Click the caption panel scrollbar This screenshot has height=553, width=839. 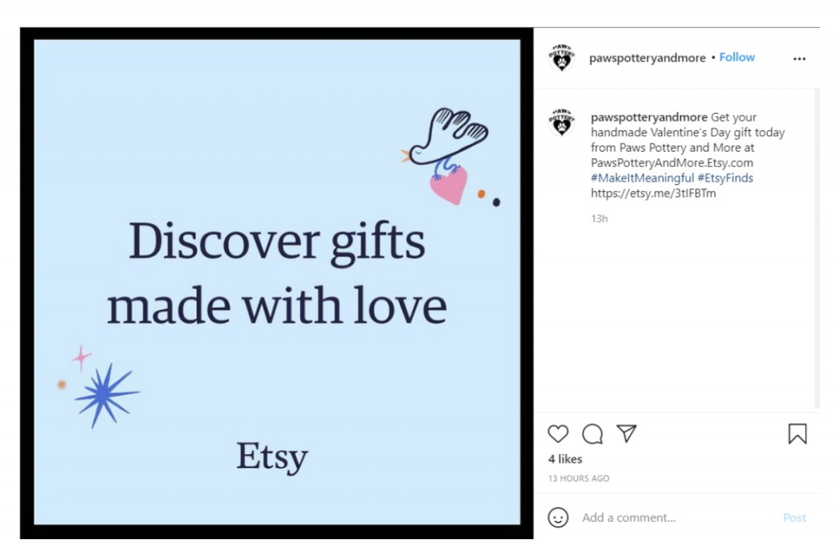pos(816,246)
